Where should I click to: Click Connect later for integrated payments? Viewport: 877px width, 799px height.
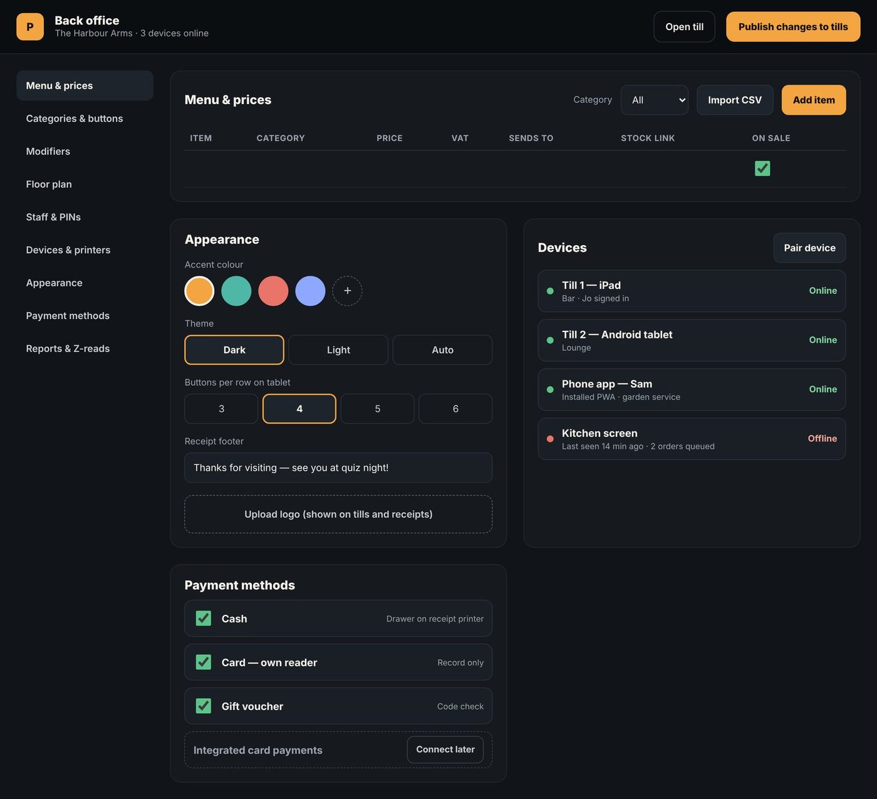coord(445,749)
